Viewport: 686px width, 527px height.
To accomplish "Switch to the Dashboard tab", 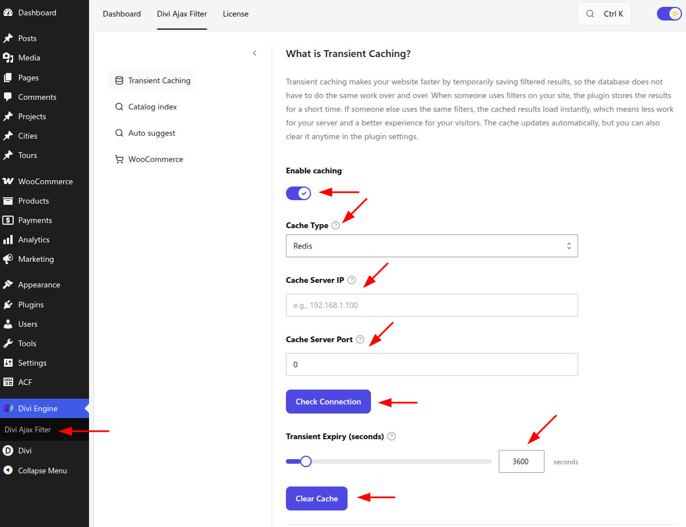I will click(122, 14).
